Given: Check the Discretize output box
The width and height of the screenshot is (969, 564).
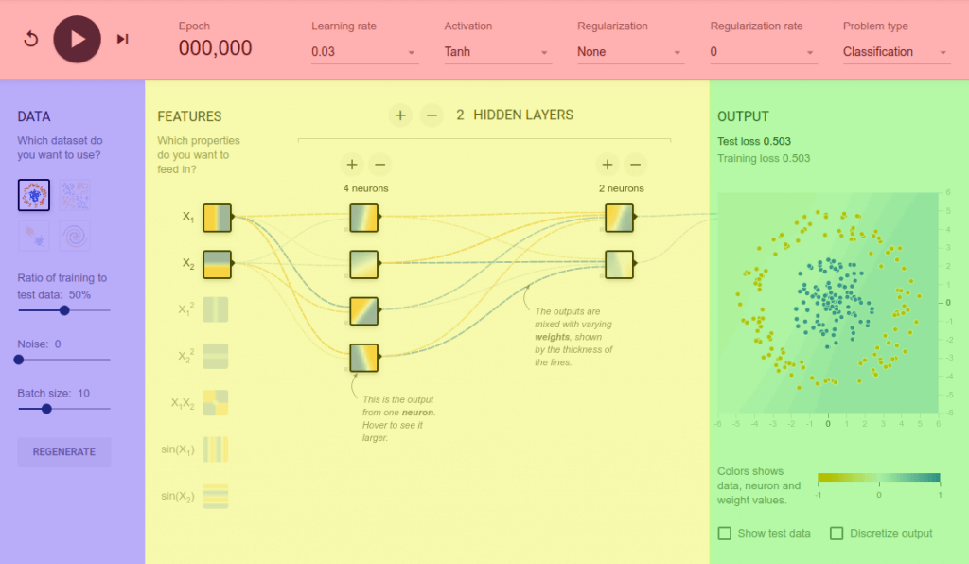Looking at the screenshot, I should pos(837,534).
